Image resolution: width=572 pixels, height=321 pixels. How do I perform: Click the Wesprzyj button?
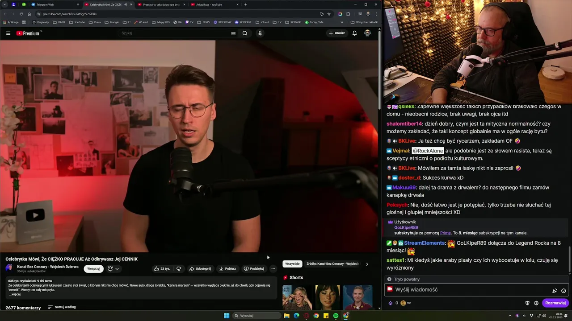[93, 269]
